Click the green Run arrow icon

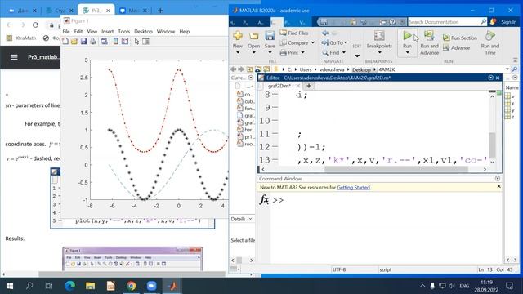[x=407, y=35]
